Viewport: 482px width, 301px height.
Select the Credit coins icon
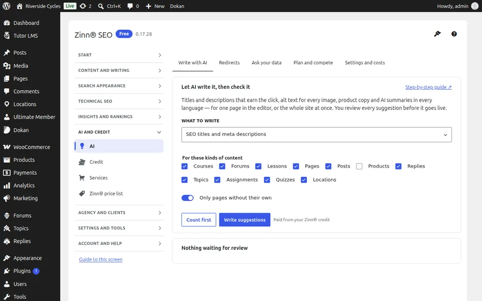82,162
